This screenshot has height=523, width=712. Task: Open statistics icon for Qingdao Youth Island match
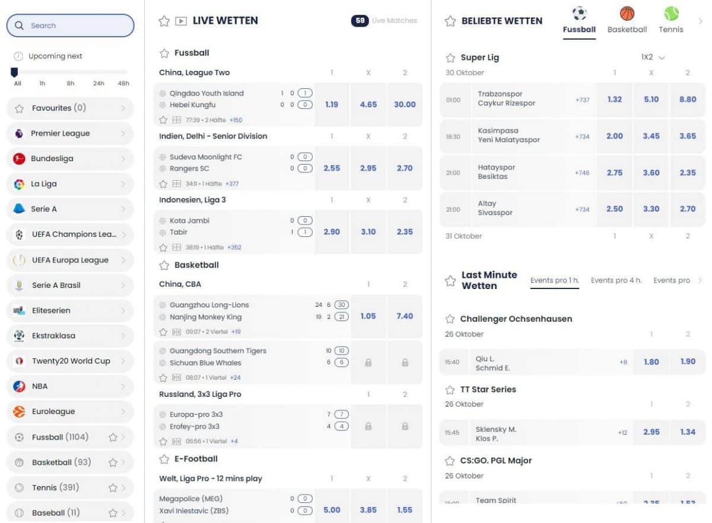176,120
